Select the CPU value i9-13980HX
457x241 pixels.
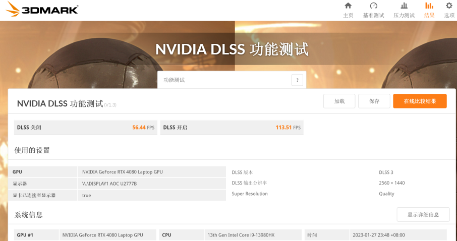[240, 235]
